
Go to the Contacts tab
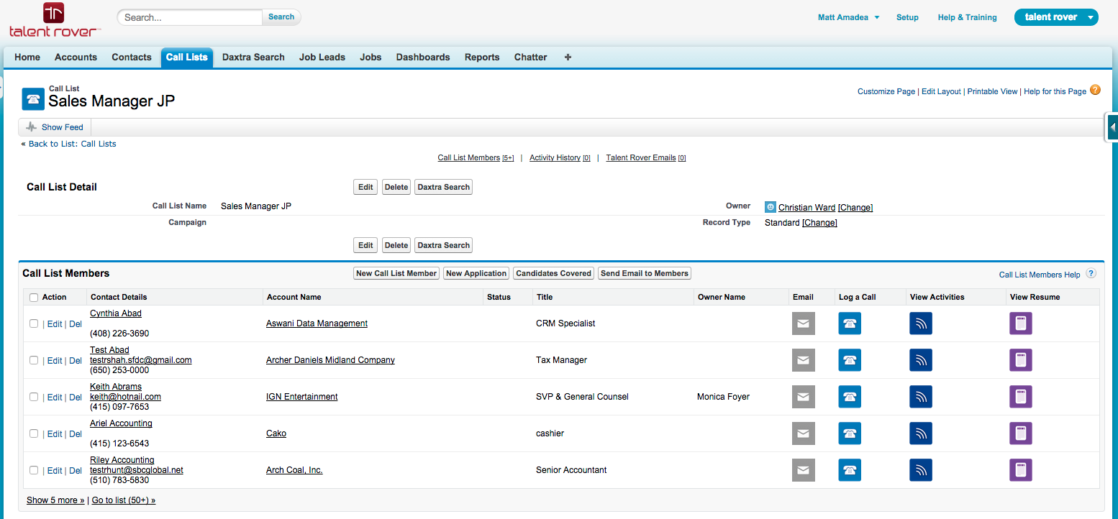(x=132, y=58)
